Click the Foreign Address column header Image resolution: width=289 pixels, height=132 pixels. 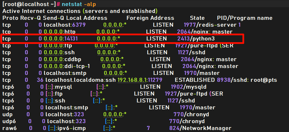(x=150, y=18)
